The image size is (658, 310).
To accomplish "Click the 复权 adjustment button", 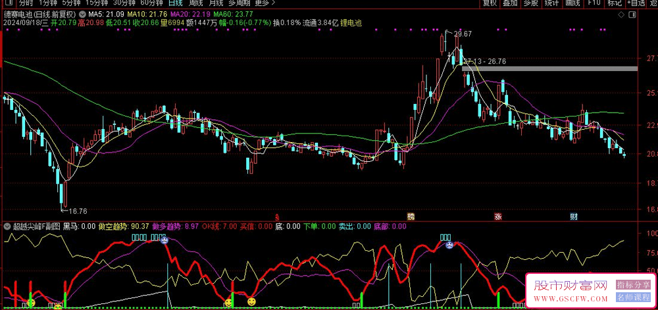I will [490, 3].
